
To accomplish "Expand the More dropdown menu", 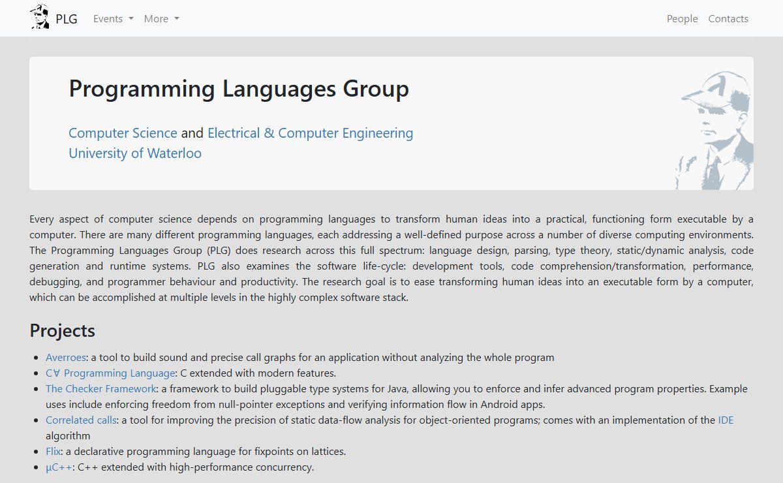I will click(162, 19).
